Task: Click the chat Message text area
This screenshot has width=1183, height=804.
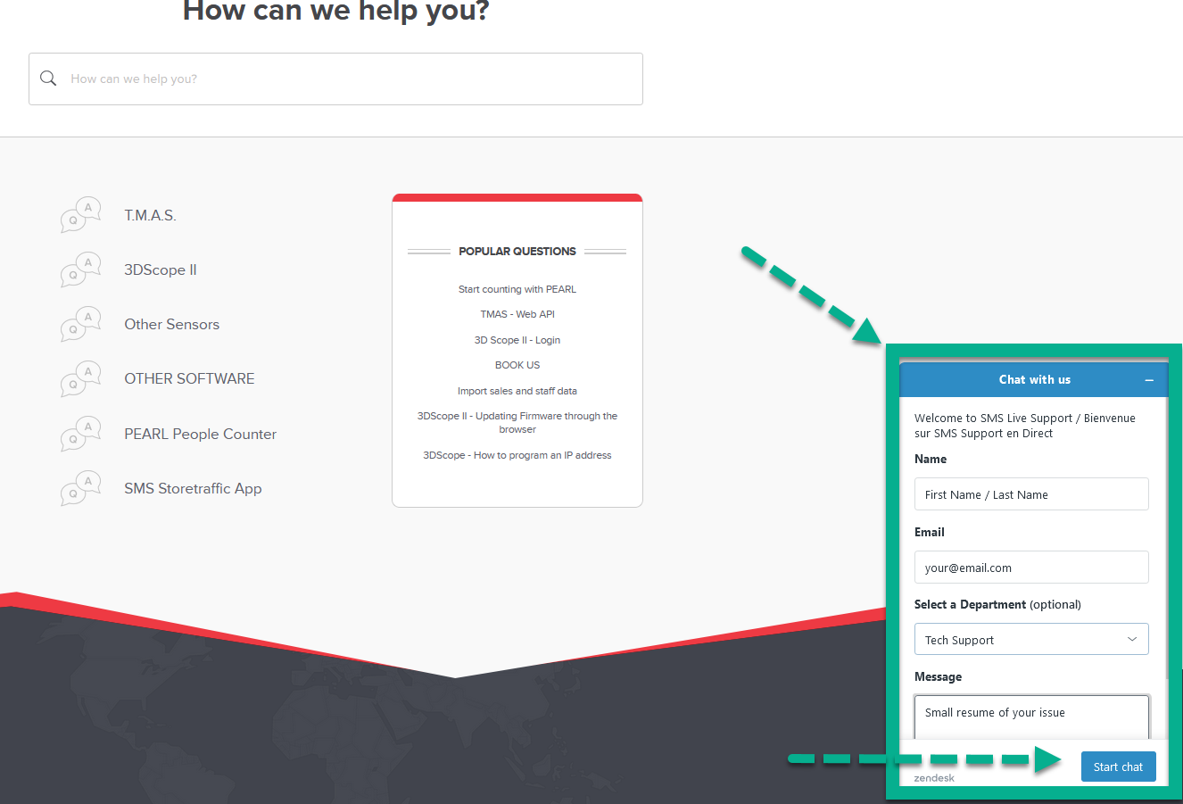Action: (1031, 717)
